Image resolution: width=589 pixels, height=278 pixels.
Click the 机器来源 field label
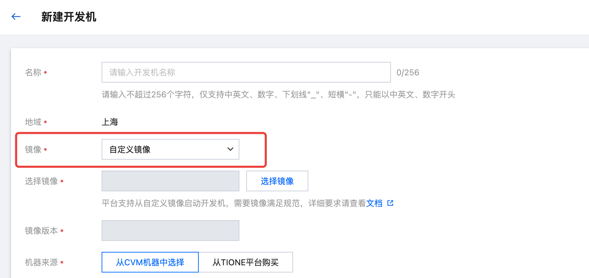pyautogui.click(x=41, y=262)
